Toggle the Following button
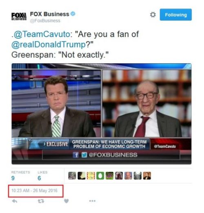 [x=176, y=15]
